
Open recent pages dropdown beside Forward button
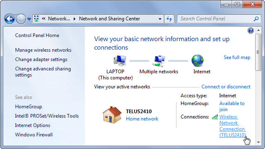pyautogui.click(x=29, y=19)
